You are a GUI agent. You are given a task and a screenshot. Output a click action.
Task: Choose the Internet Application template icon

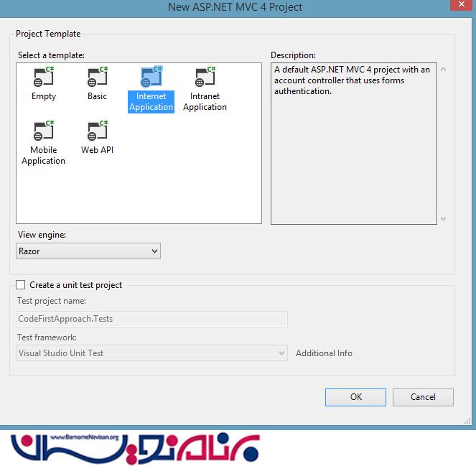(x=151, y=77)
